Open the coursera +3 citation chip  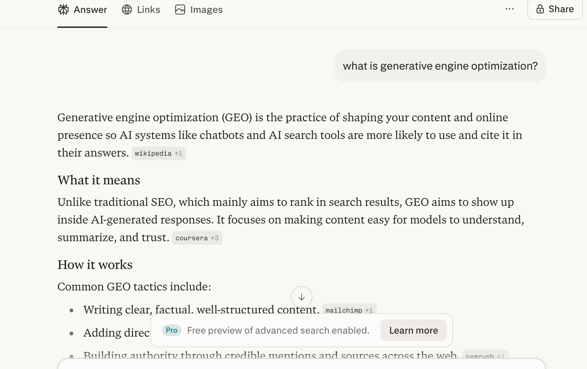tap(197, 238)
